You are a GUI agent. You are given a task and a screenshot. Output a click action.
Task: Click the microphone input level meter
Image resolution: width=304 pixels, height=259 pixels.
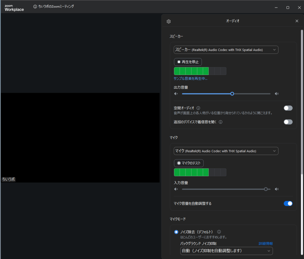(x=200, y=172)
